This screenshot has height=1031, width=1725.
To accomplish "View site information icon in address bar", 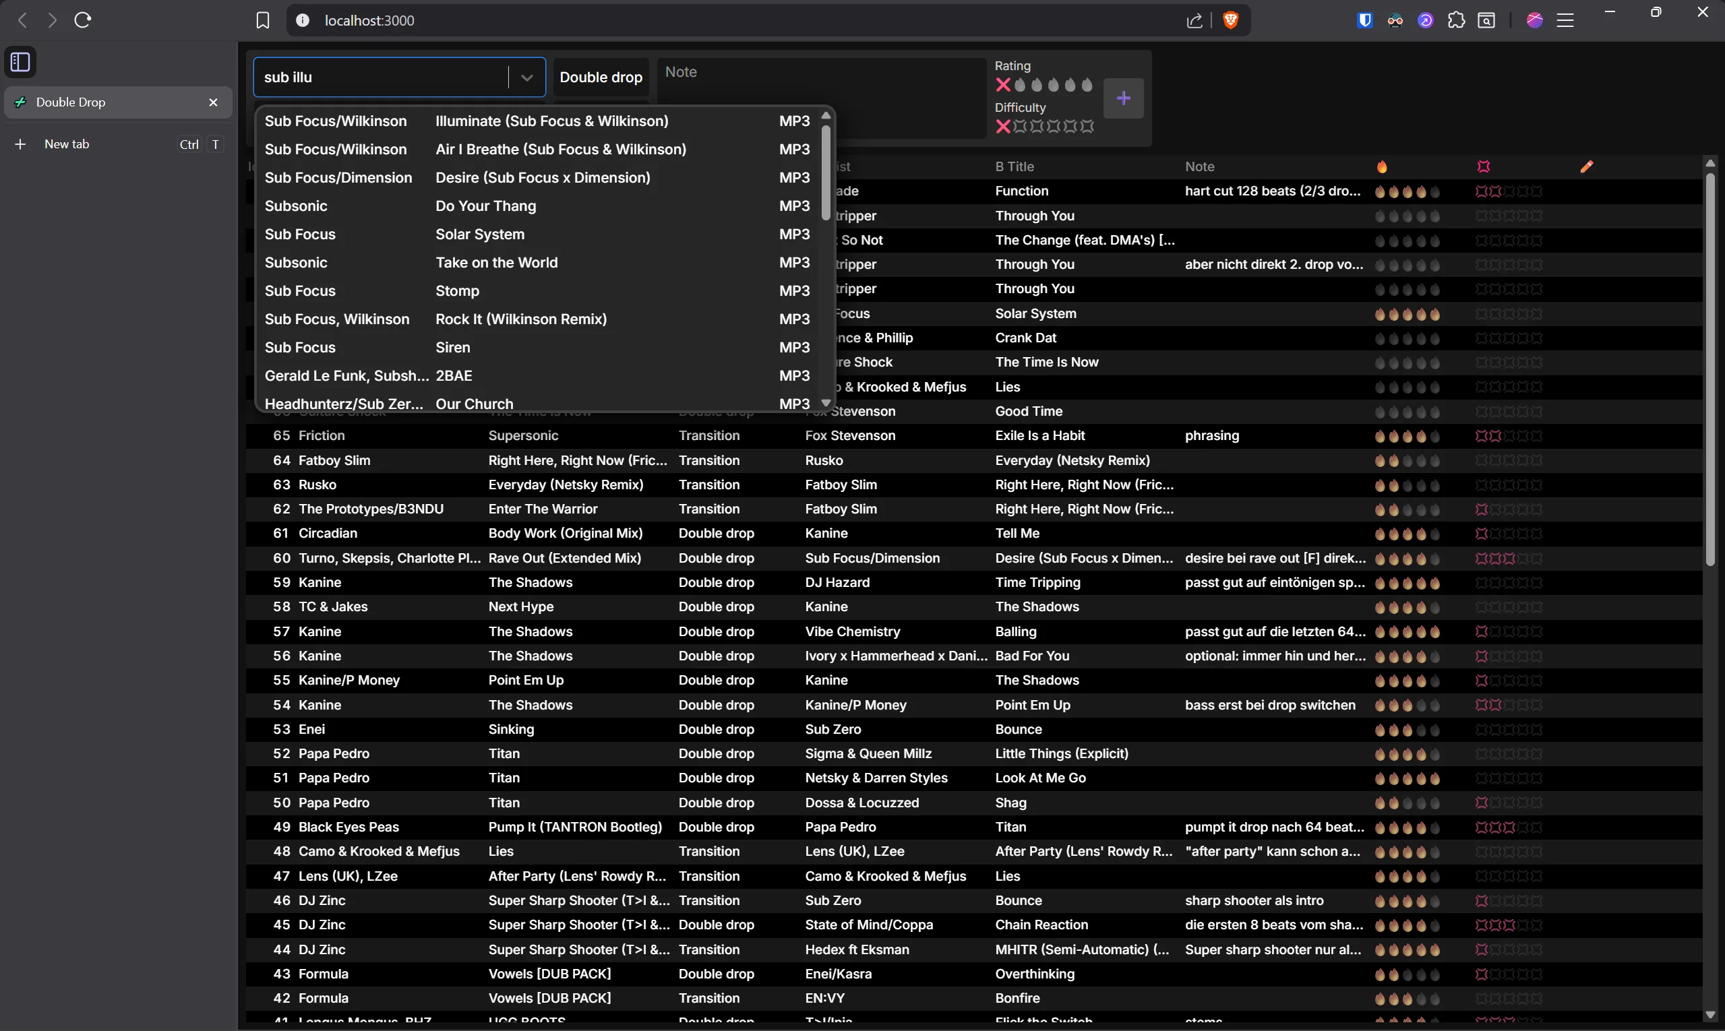I will pos(303,20).
